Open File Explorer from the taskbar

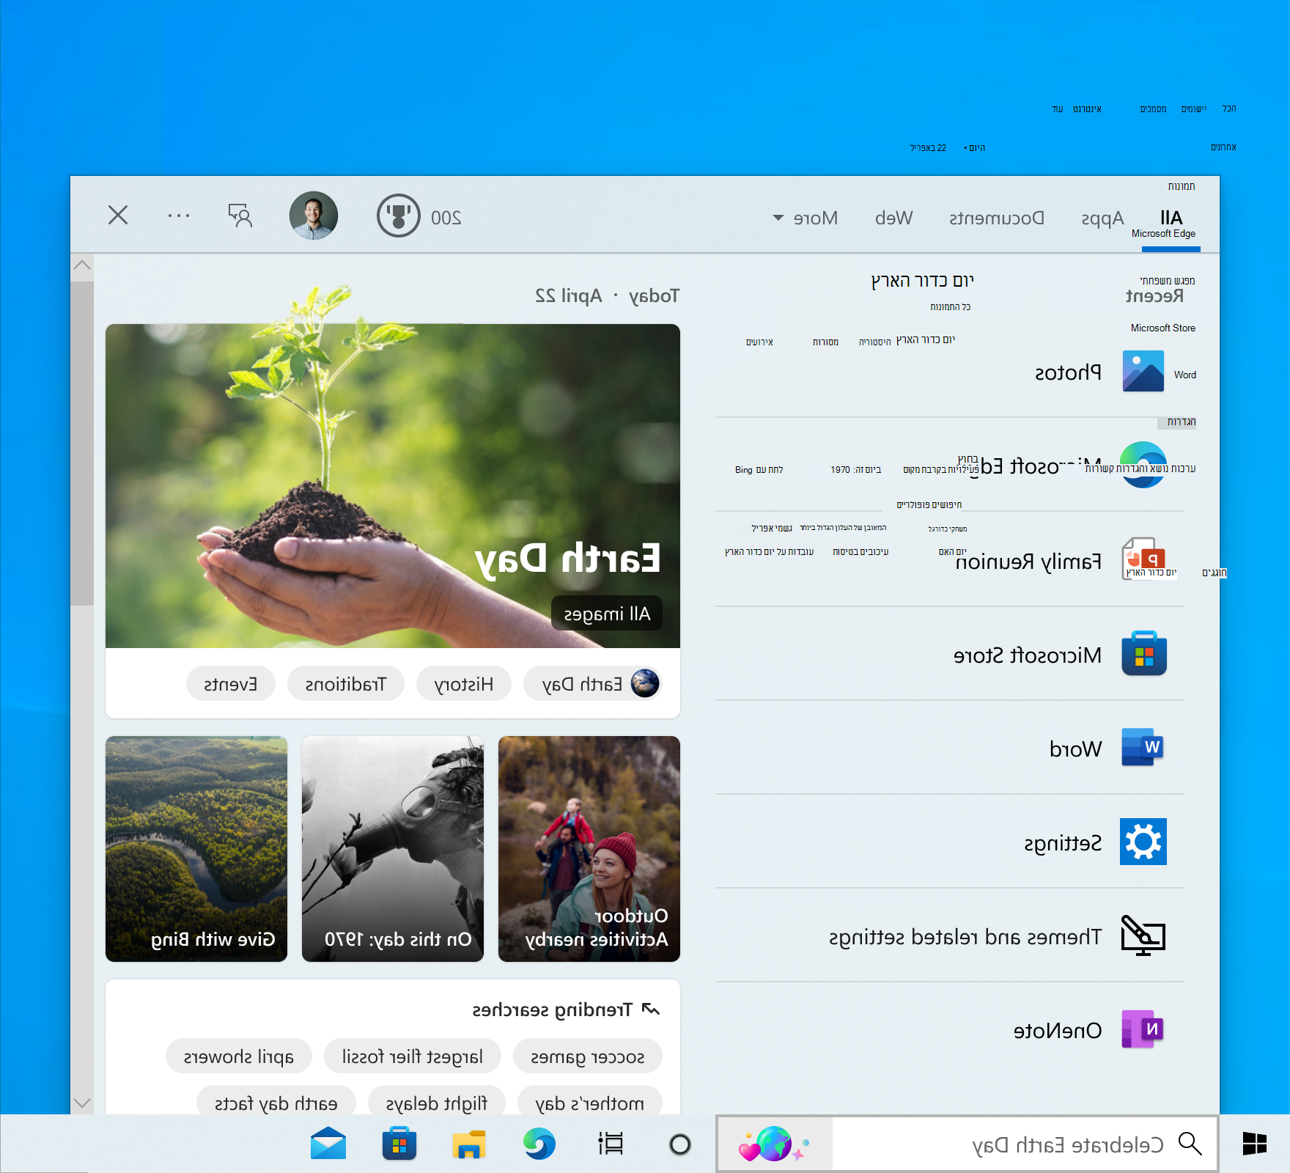coord(469,1144)
